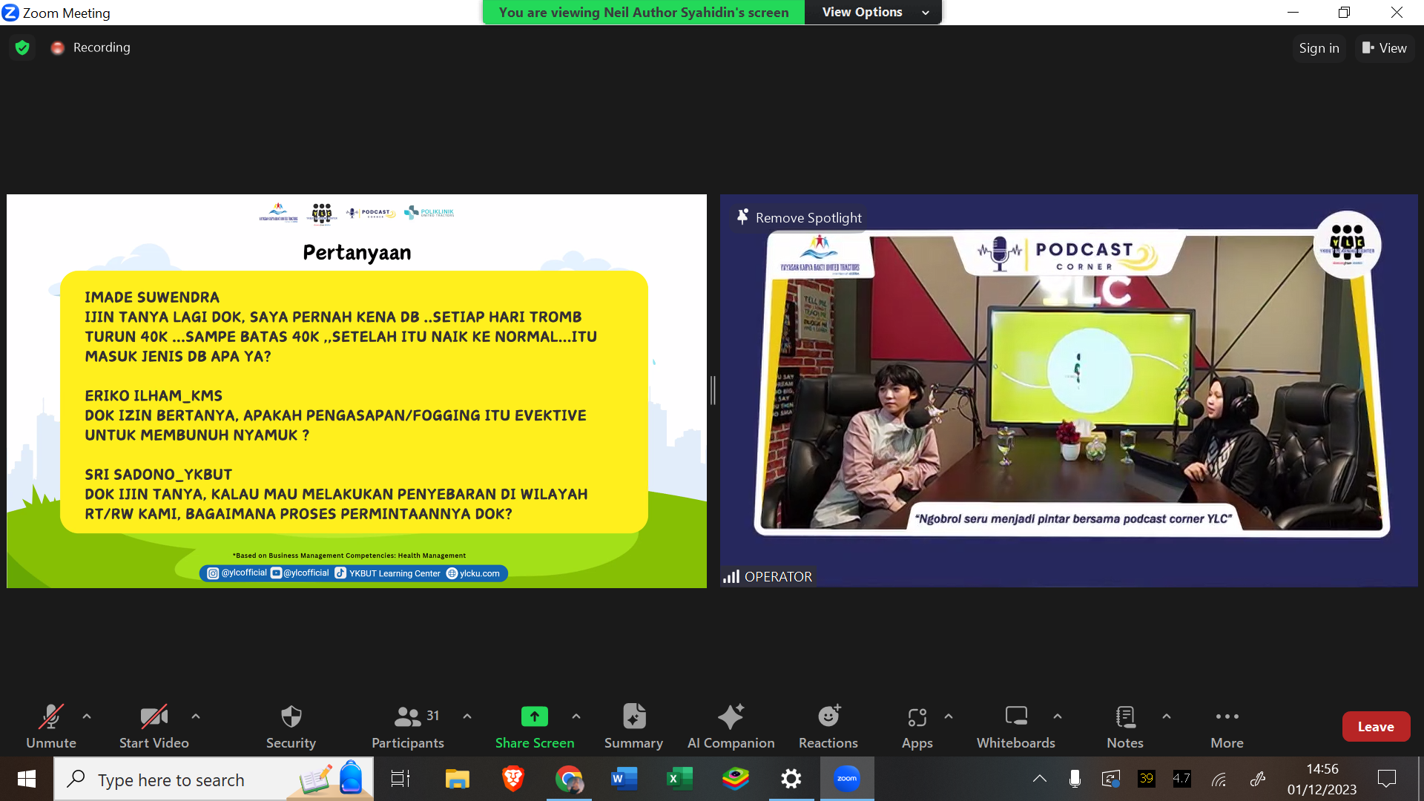Screen dimensions: 1424x801
Task: Click the Sign in button
Action: tap(1319, 48)
